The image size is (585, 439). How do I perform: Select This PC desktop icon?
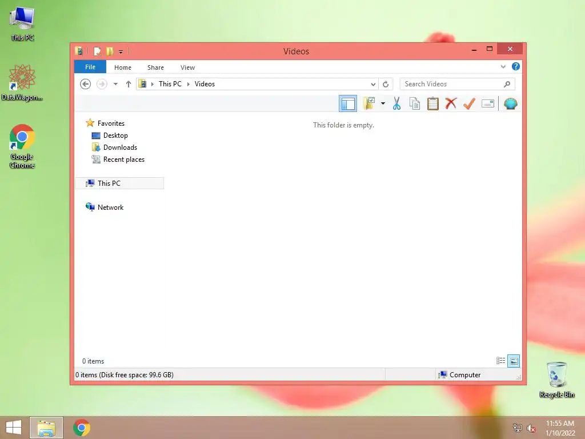(22, 24)
